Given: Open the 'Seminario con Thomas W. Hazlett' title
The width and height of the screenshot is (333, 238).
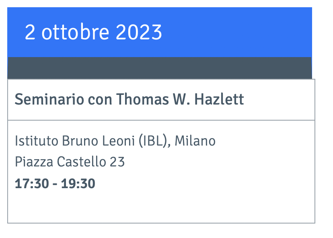Looking at the screenshot, I should [x=129, y=99].
